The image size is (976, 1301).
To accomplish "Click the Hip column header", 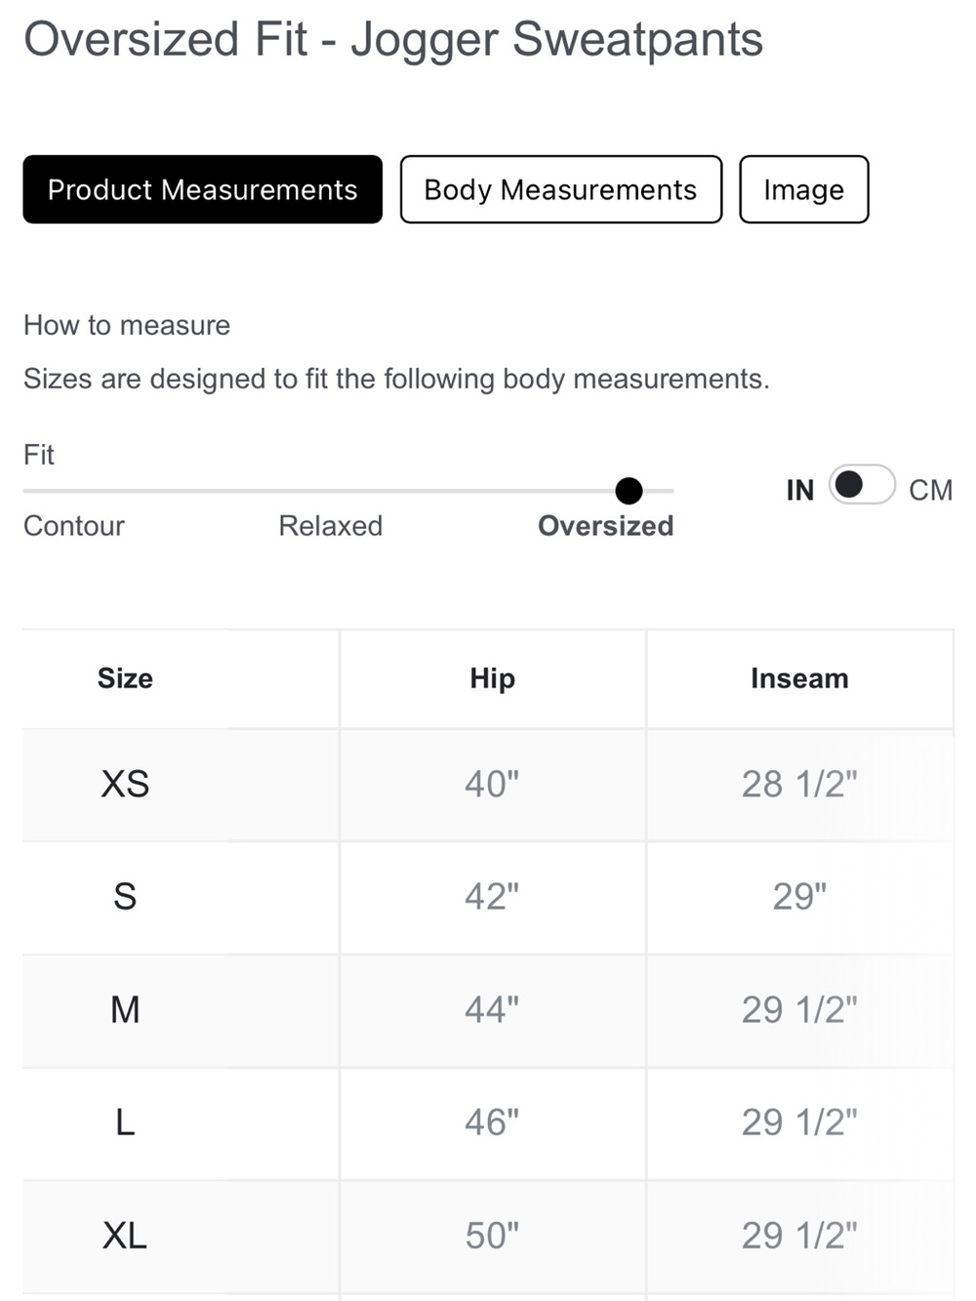I will [x=492, y=678].
